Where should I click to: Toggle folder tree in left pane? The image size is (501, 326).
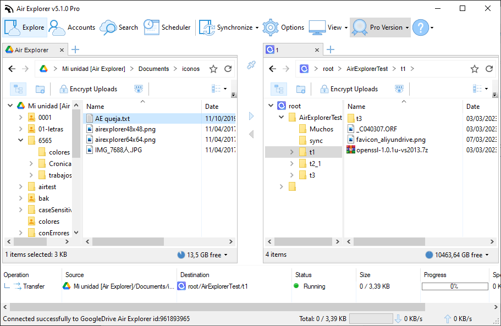click(18, 89)
